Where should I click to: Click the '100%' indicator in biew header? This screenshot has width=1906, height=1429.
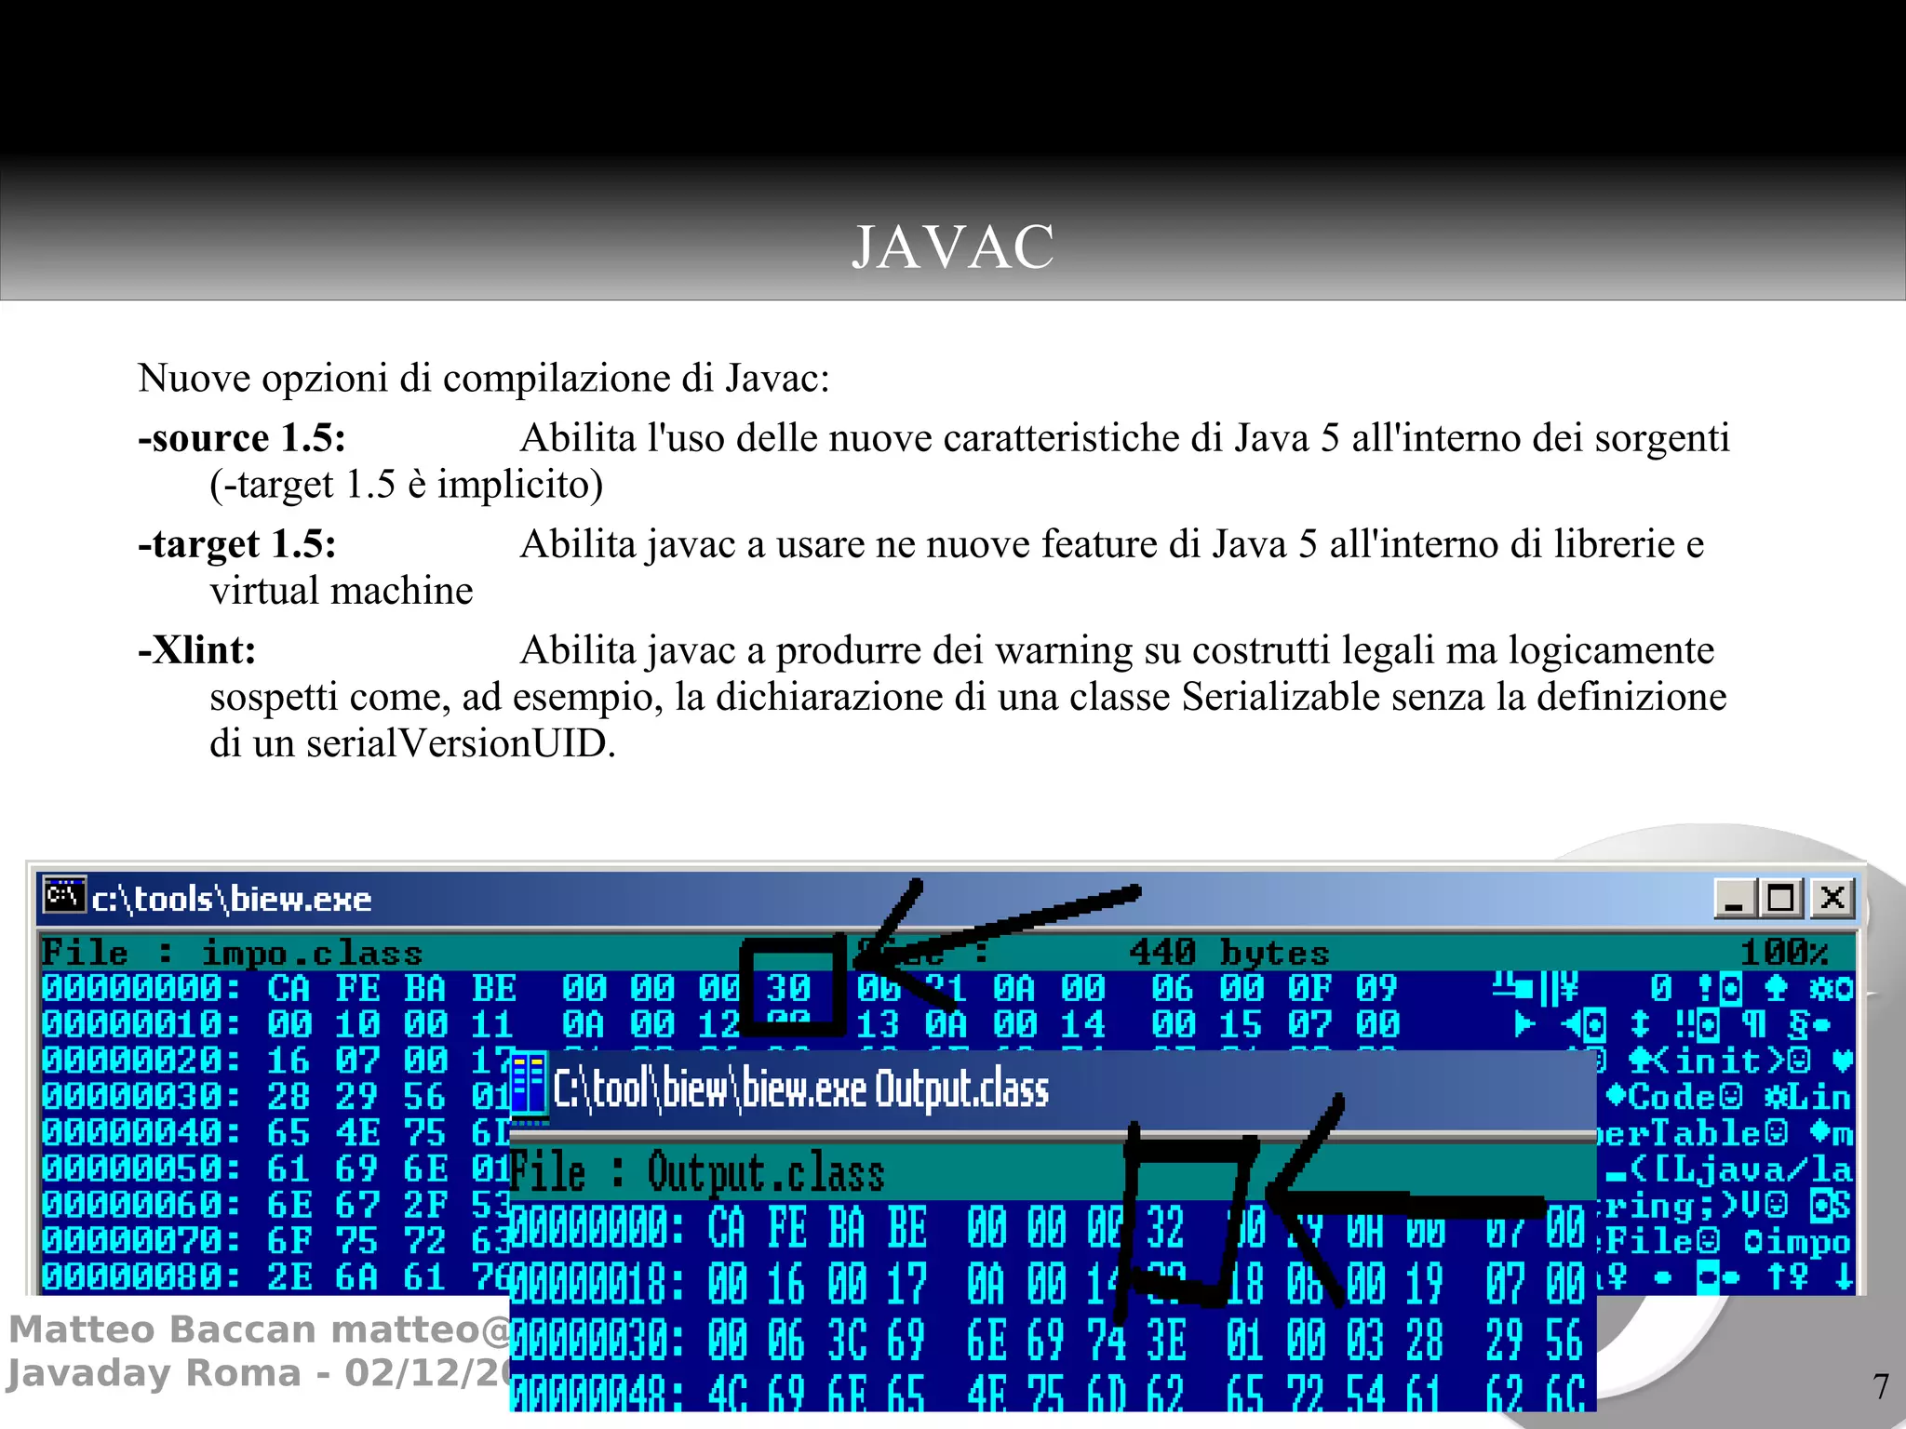1784,953
